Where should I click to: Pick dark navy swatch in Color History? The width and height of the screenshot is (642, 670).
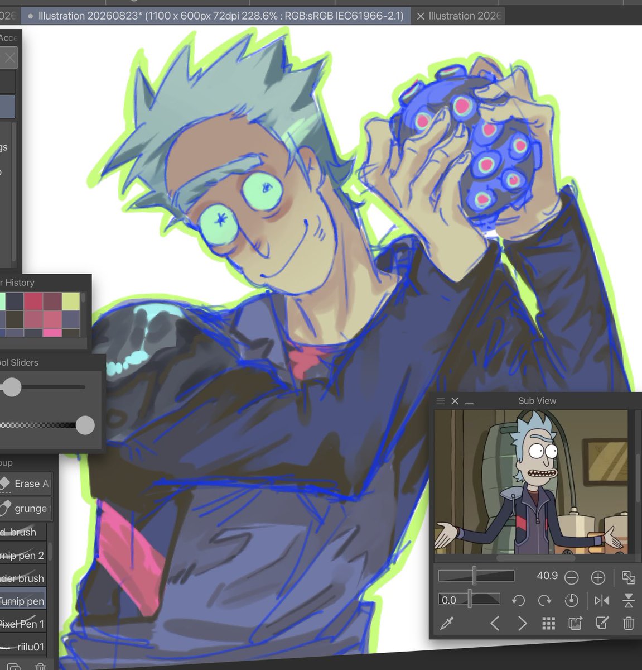(x=15, y=301)
